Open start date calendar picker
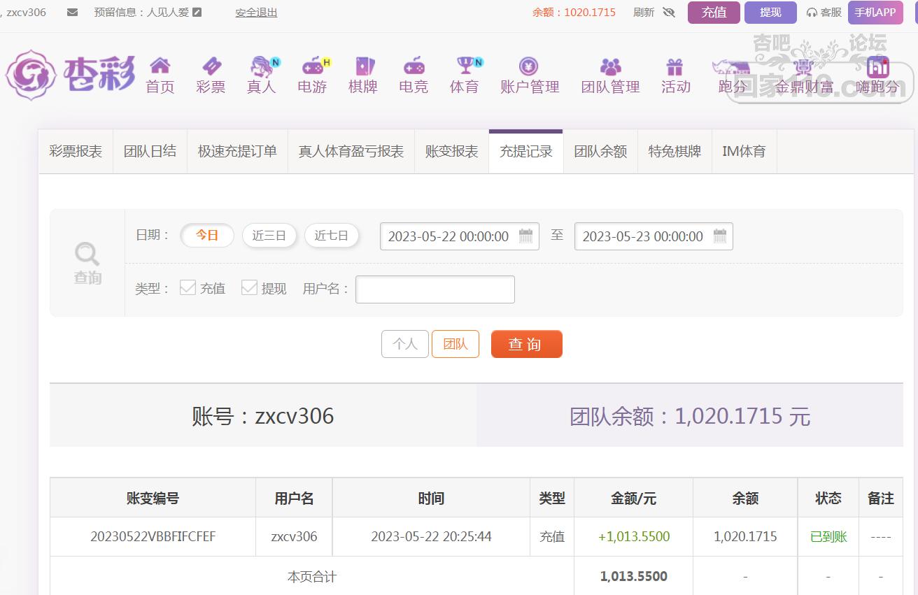Image resolution: width=918 pixels, height=595 pixels. (x=525, y=236)
